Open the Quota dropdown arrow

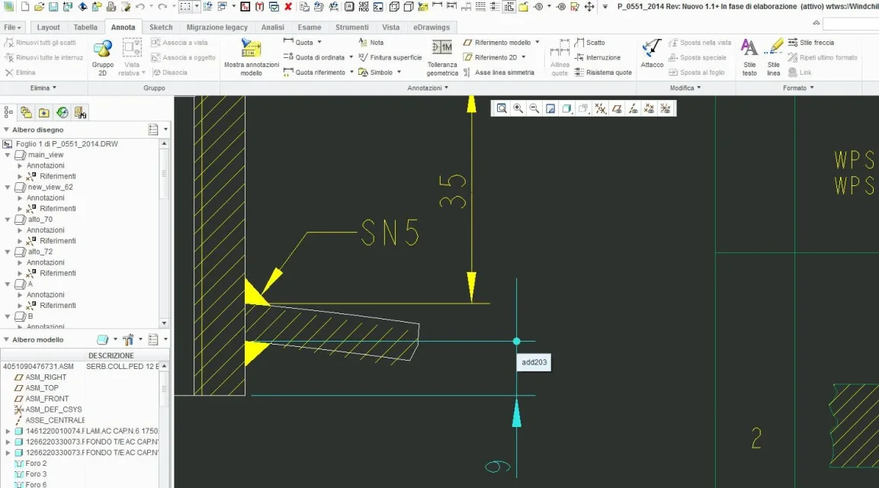[319, 42]
